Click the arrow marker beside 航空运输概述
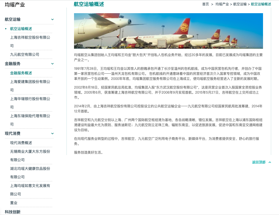Image resolution: width=279 pixels, height=215 pixels. [x=6, y=29]
